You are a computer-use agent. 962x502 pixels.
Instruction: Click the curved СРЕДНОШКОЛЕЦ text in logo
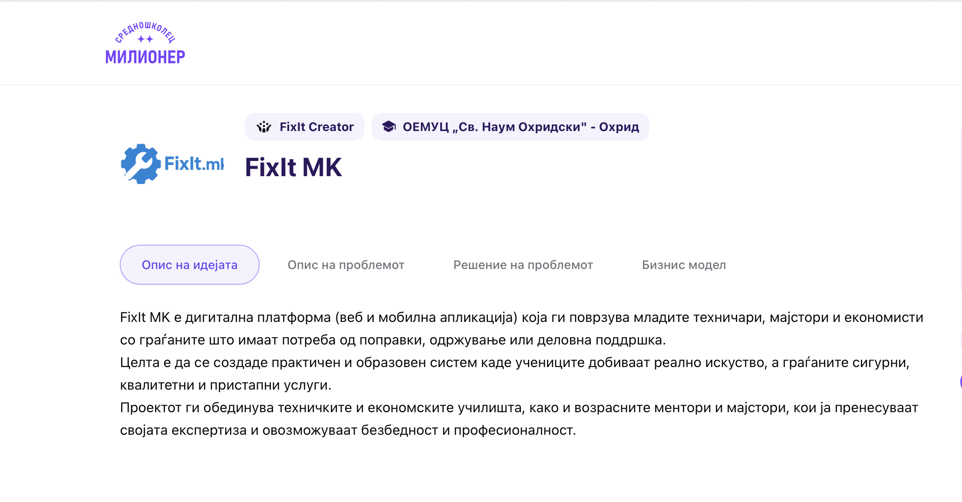(145, 30)
